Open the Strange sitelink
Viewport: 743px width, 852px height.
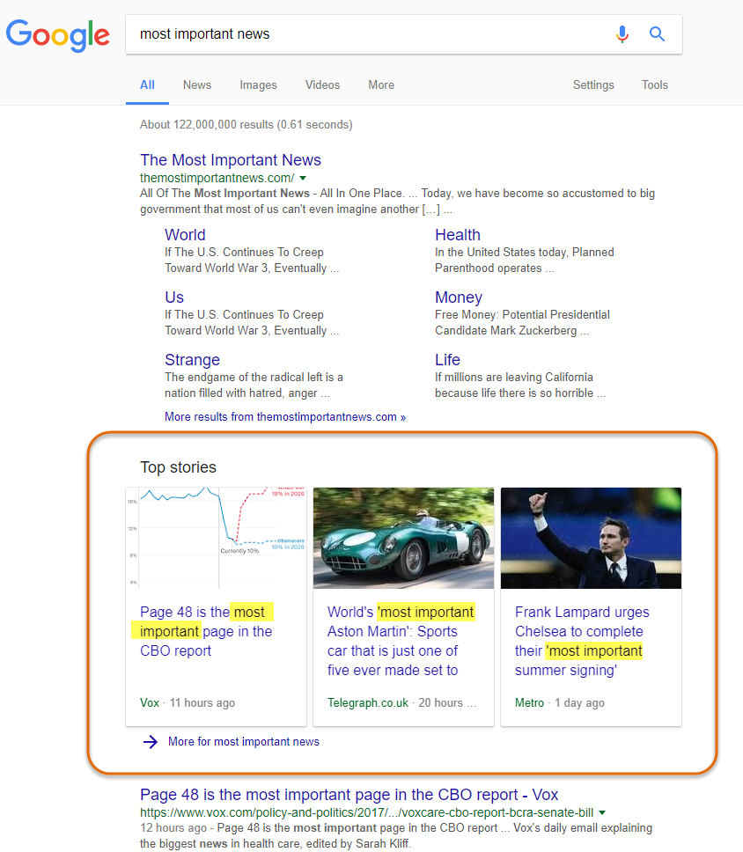pyautogui.click(x=192, y=360)
